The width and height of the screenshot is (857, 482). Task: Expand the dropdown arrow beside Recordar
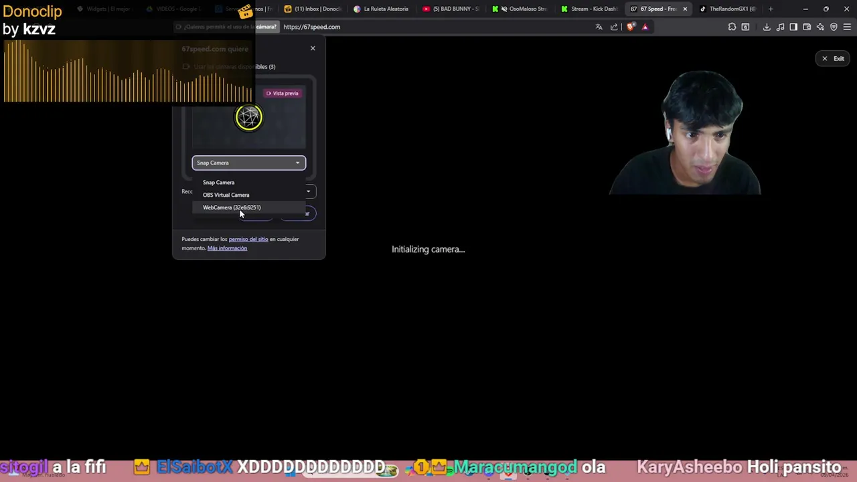(x=308, y=191)
